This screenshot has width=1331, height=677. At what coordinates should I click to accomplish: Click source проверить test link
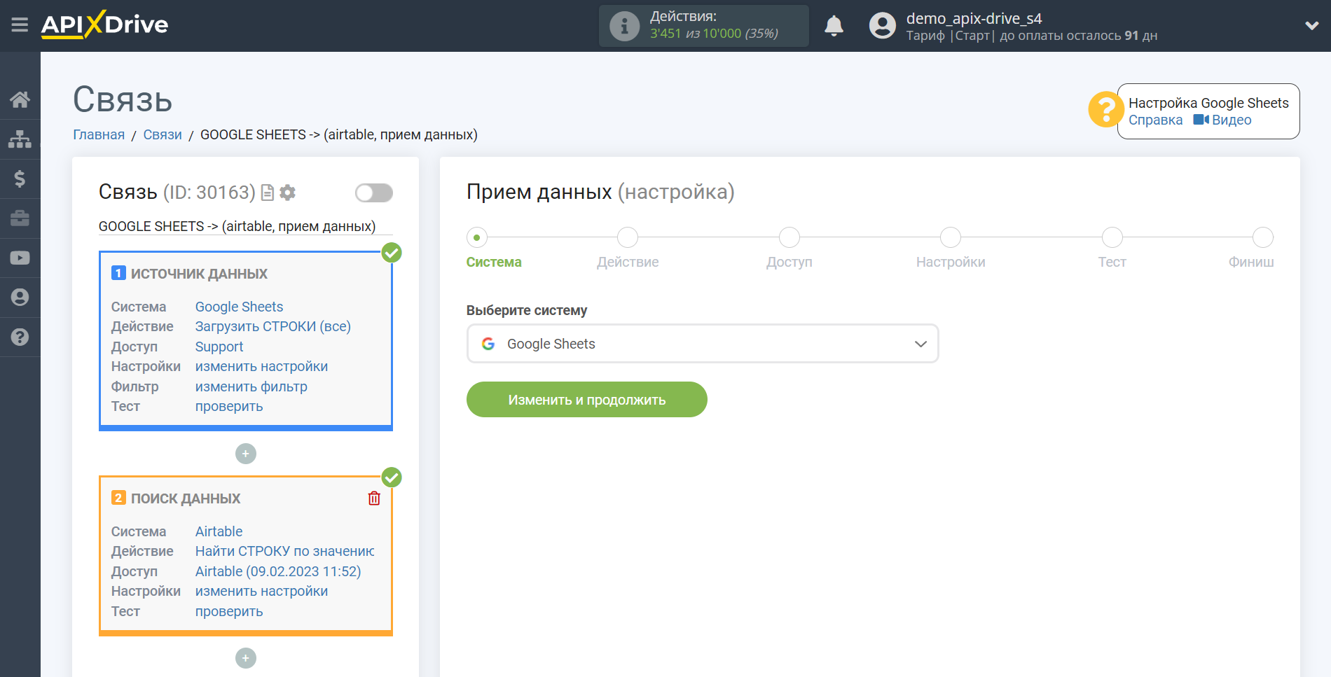coord(229,406)
